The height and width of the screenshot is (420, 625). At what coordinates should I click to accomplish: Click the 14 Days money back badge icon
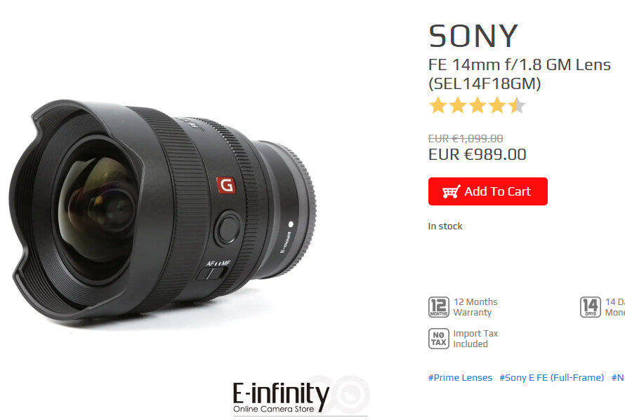pos(591,307)
